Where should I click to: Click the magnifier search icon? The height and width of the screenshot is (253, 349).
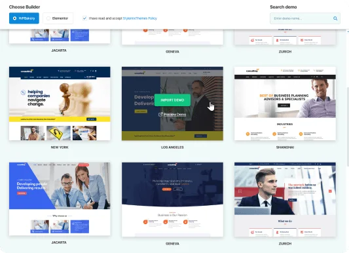335,18
